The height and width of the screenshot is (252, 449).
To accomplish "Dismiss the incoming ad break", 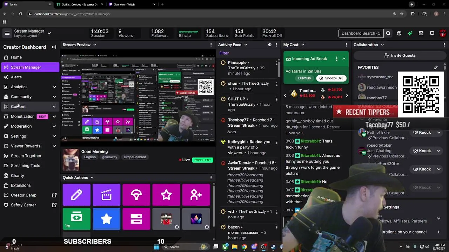I will click(x=304, y=78).
